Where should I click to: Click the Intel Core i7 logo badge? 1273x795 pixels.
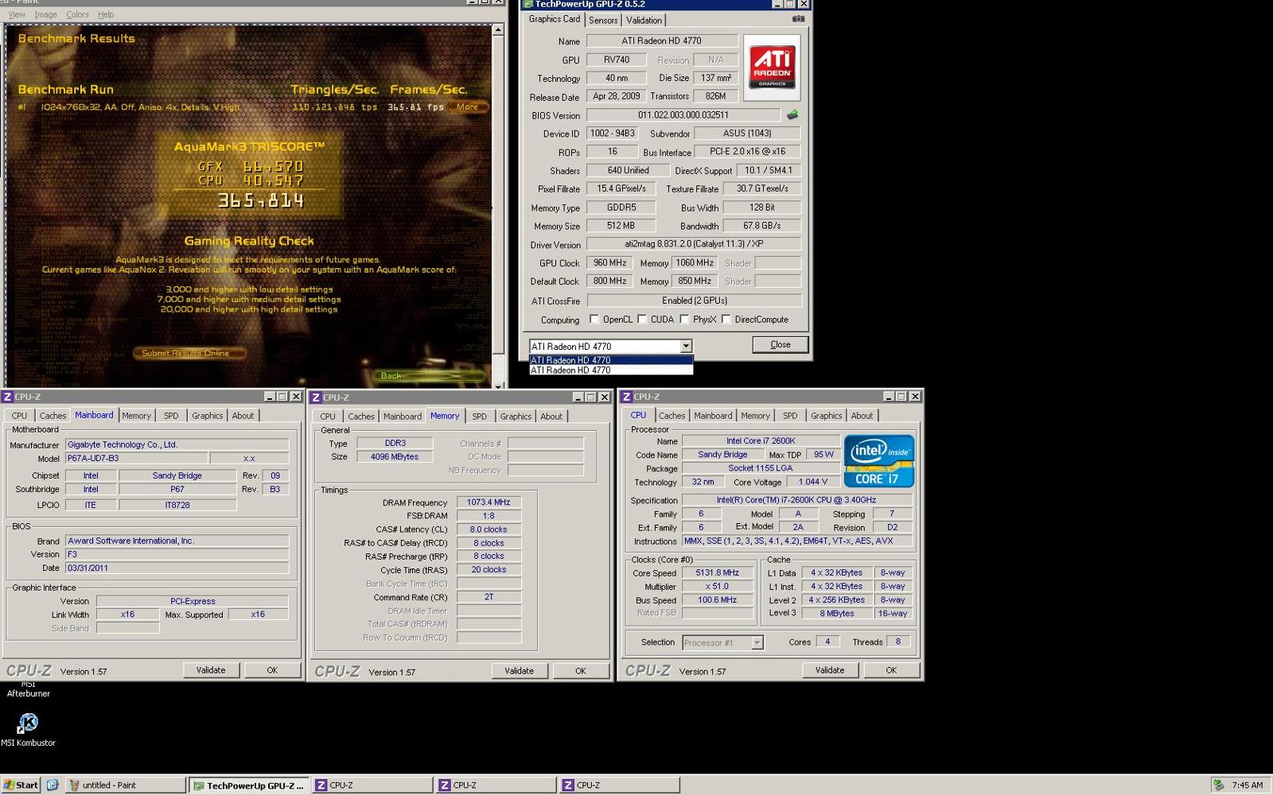[878, 460]
